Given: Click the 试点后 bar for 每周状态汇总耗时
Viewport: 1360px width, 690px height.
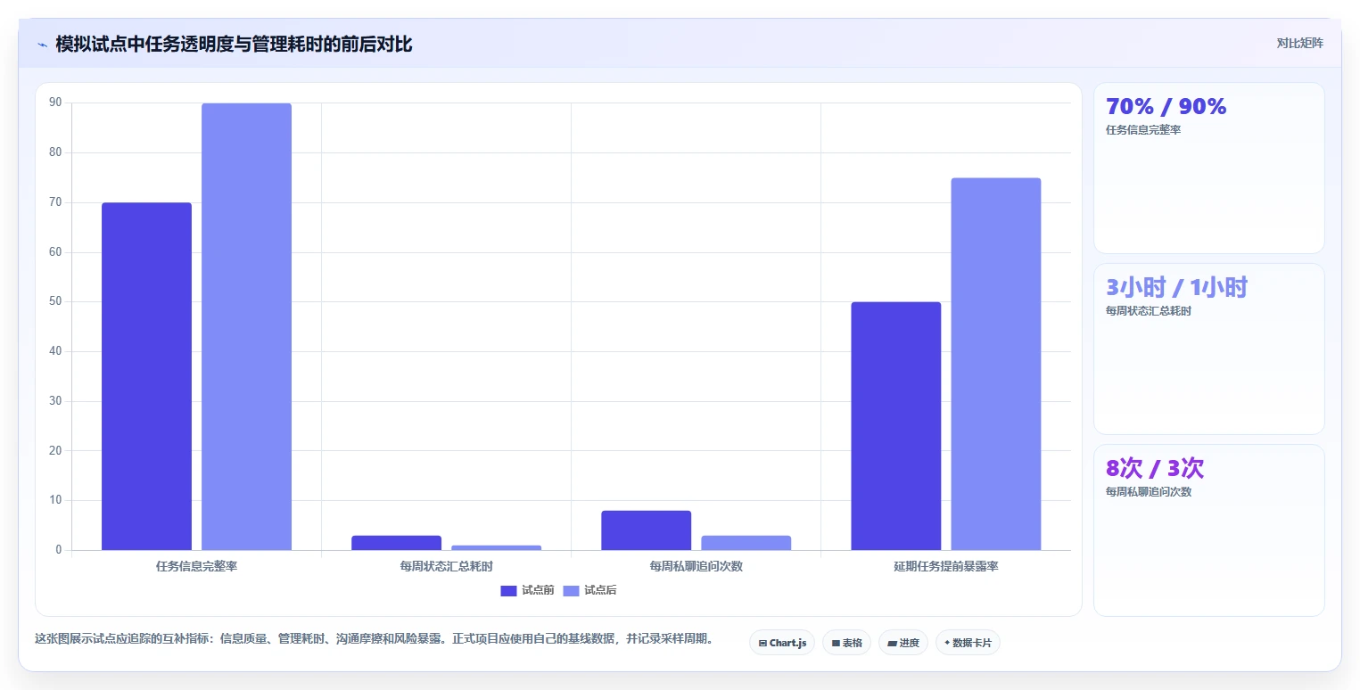Looking at the screenshot, I should point(496,547).
